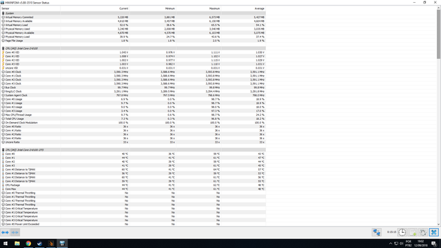Click the Core #0 Clock sensor icon
Viewport: 441px width, 248px height.
pos(3,72)
